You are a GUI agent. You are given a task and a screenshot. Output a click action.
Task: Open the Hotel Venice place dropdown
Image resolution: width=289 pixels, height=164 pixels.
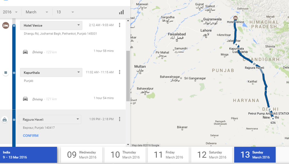pos(51,25)
